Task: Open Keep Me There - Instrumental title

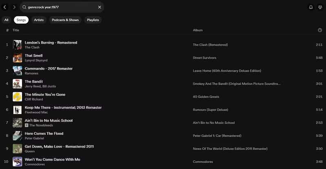Action: pyautogui.click(x=63, y=108)
